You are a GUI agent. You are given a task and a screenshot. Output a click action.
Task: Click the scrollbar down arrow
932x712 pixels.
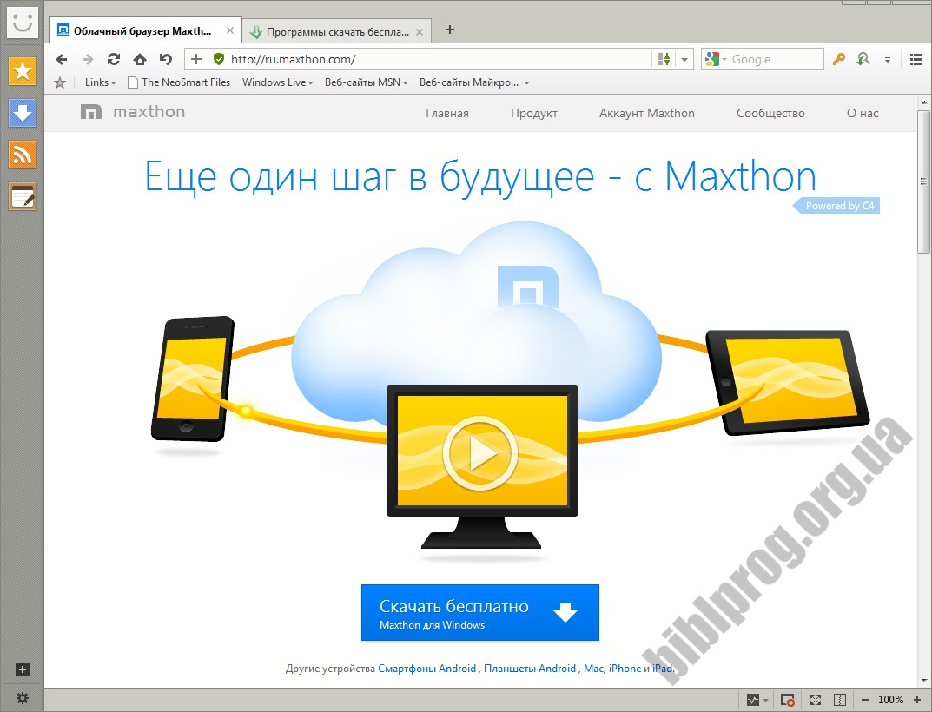923,681
